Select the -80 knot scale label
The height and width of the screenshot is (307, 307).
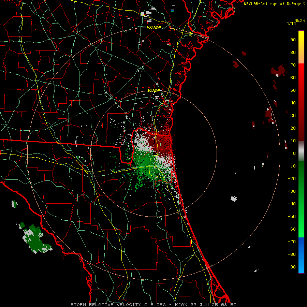click(x=292, y=254)
